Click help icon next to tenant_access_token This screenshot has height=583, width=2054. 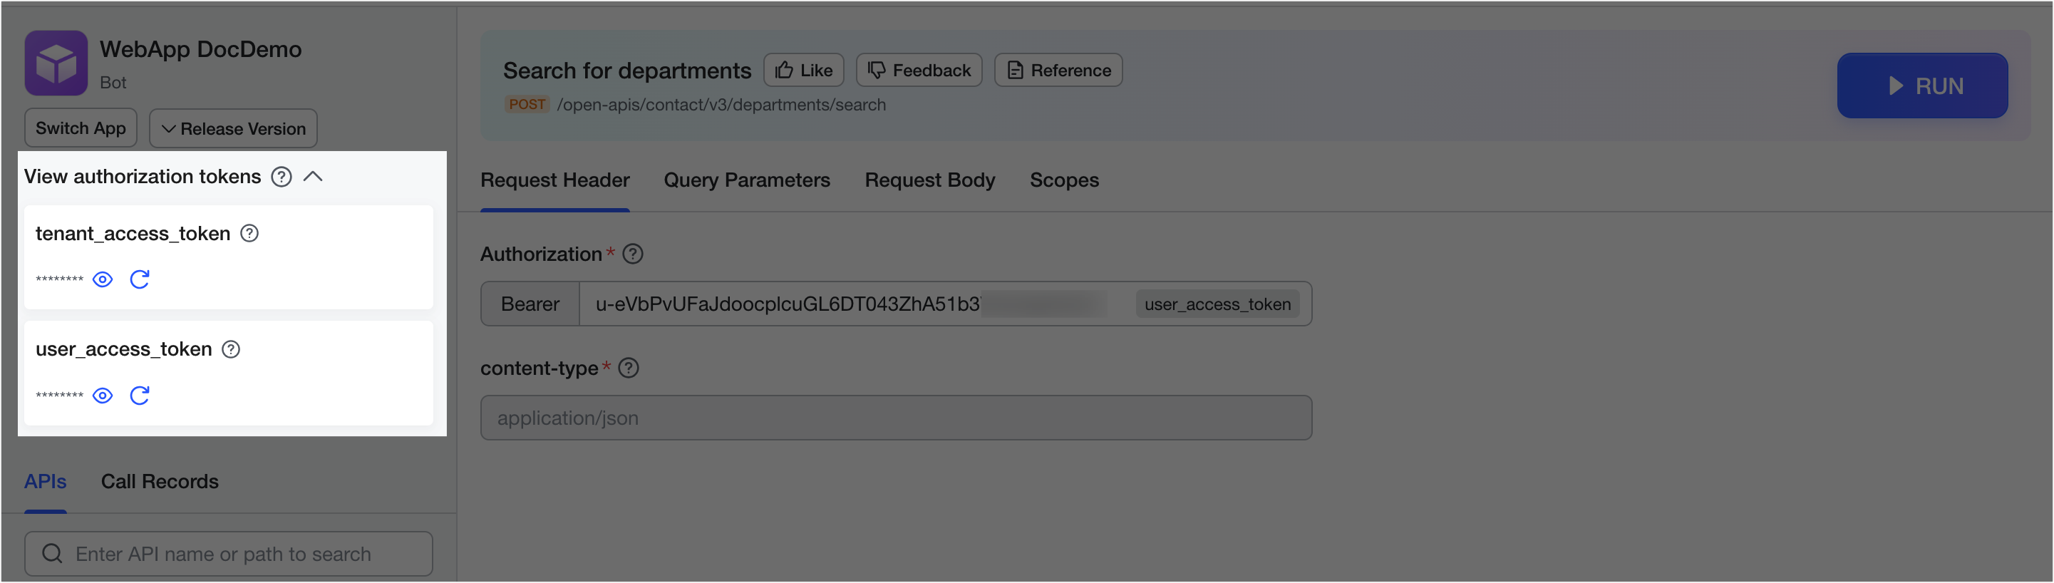click(249, 234)
